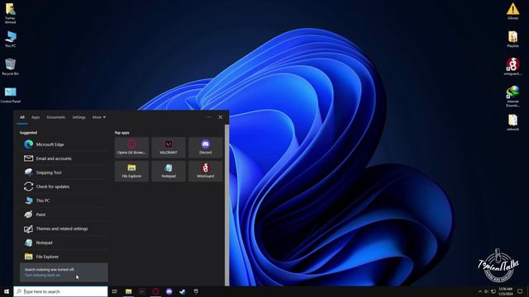This screenshot has height=297, width=529.
Task: Open the Action Center notifications icon
Action: click(520, 291)
